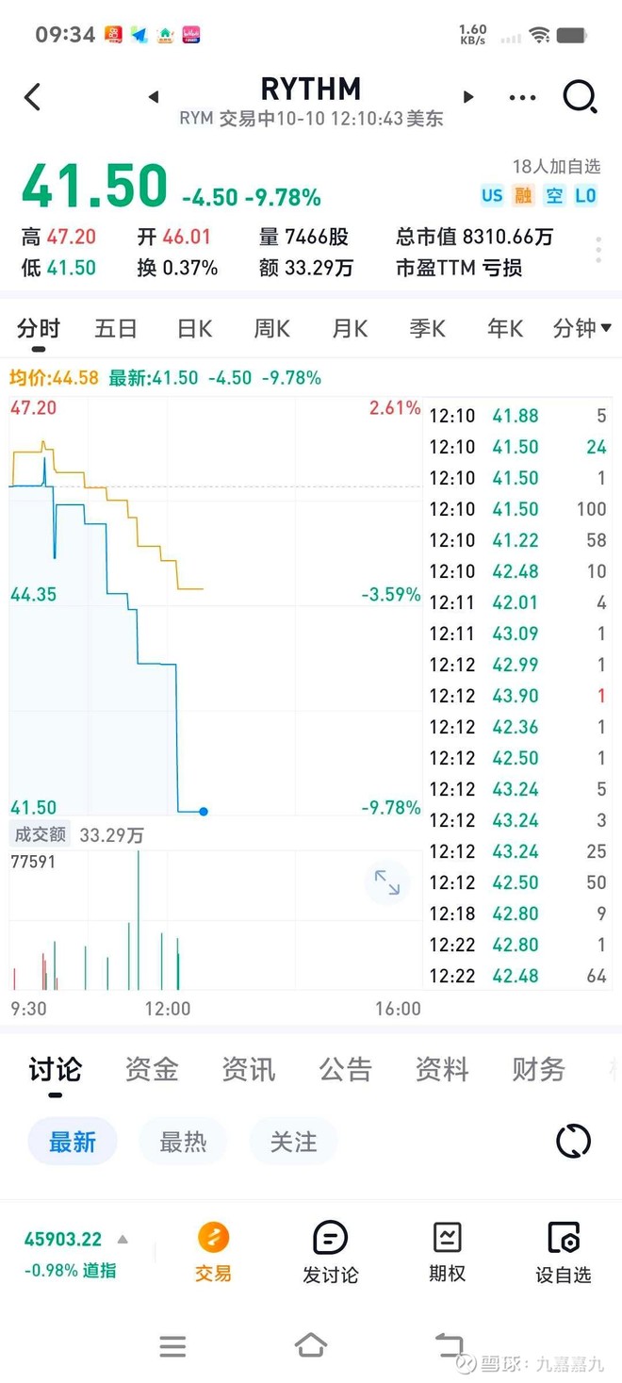
Task: Open the search magnifier icon
Action: pyautogui.click(x=580, y=97)
